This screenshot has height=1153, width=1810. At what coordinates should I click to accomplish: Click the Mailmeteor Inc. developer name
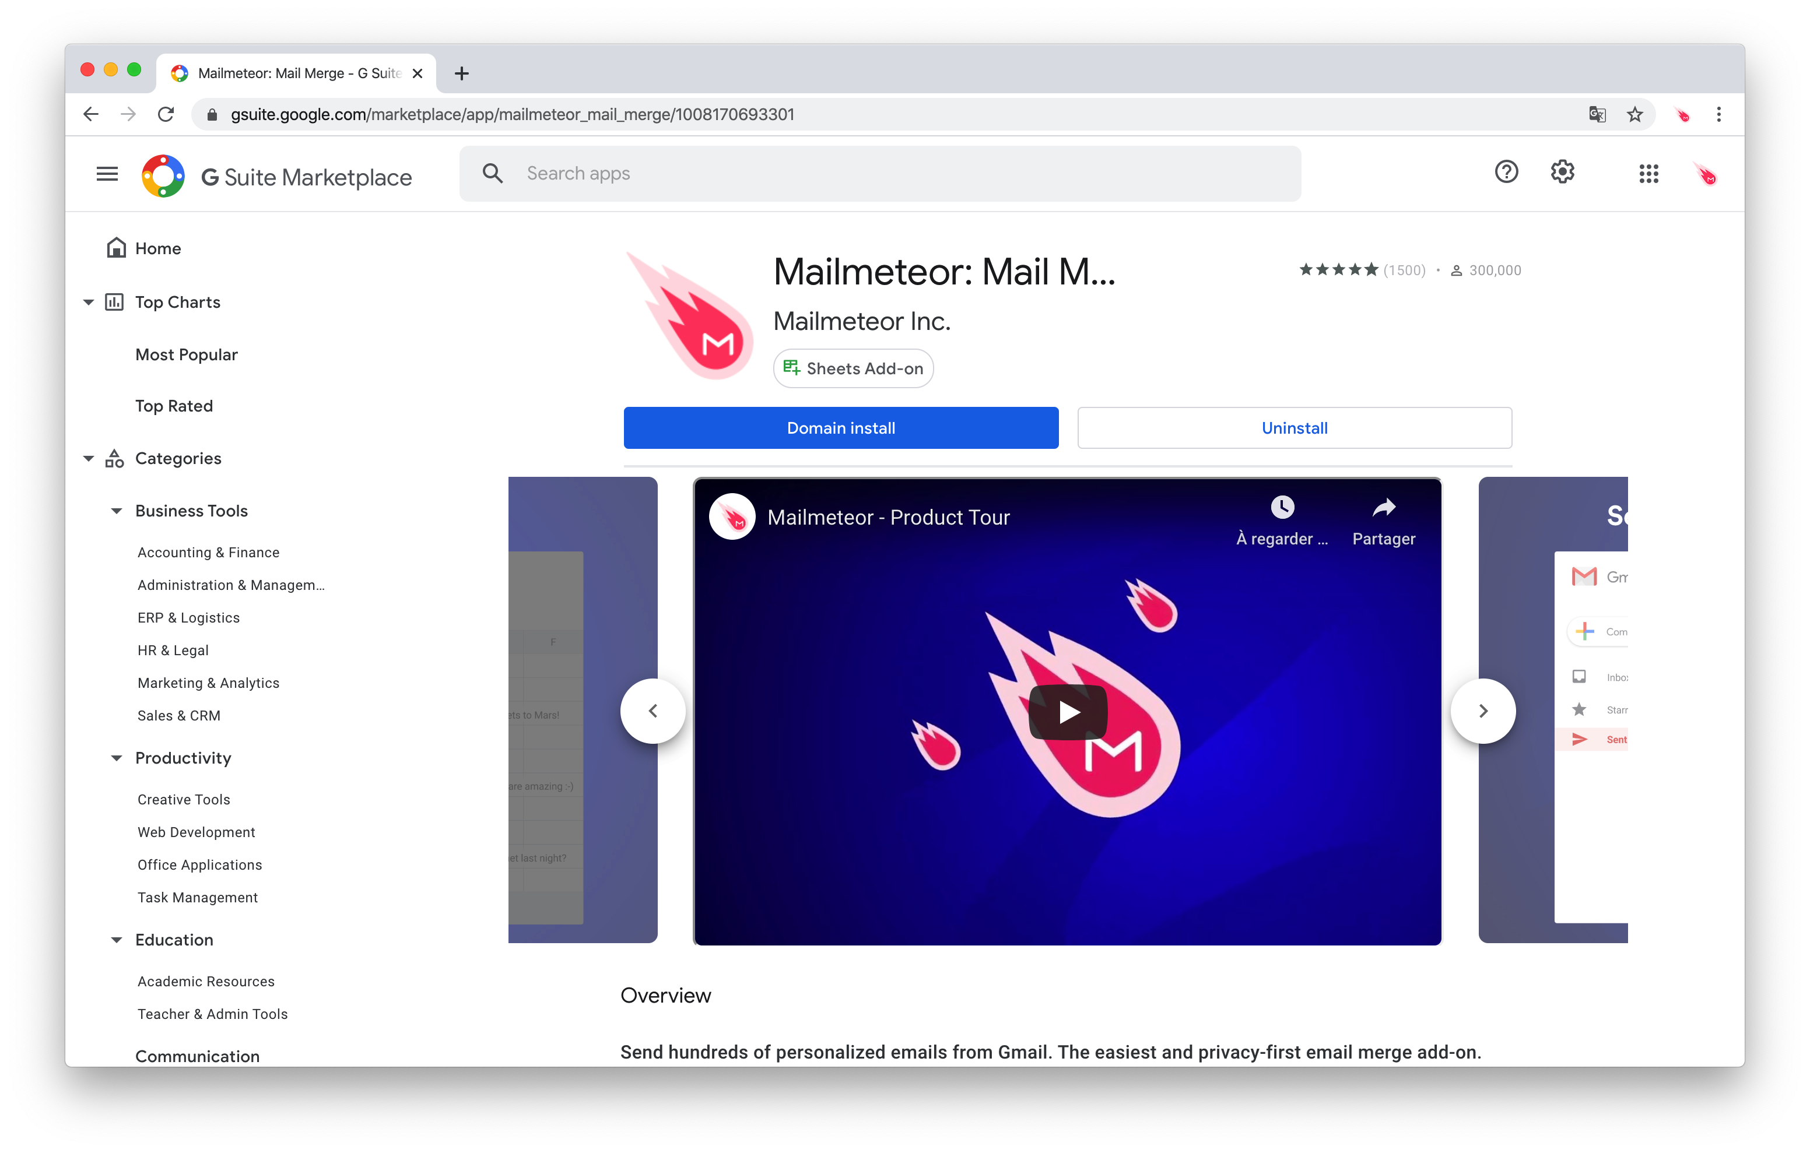pyautogui.click(x=861, y=321)
